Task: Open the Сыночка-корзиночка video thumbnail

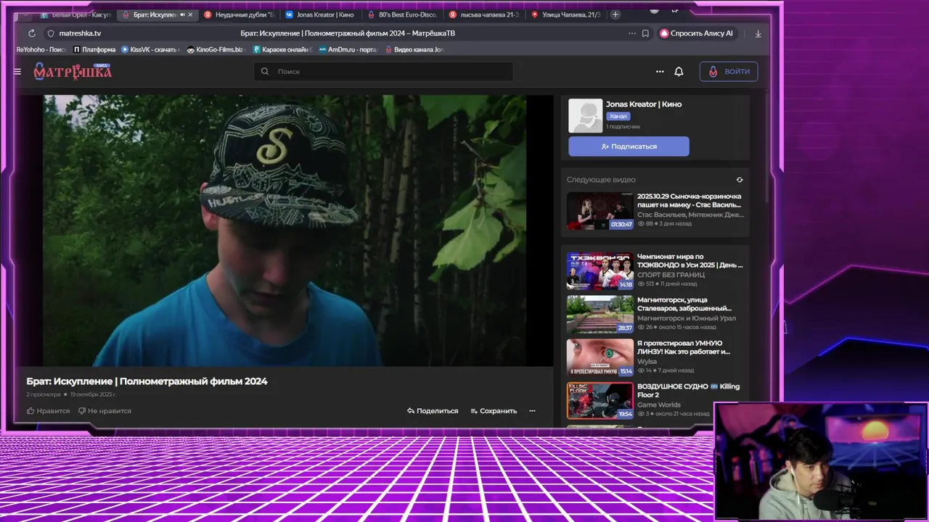Action: tap(600, 210)
